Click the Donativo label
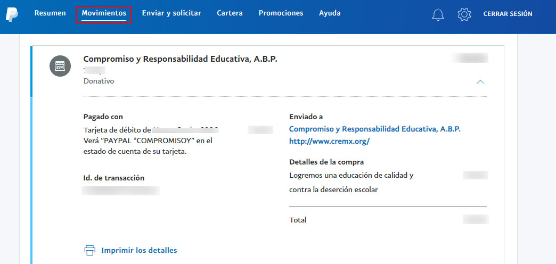 click(99, 81)
